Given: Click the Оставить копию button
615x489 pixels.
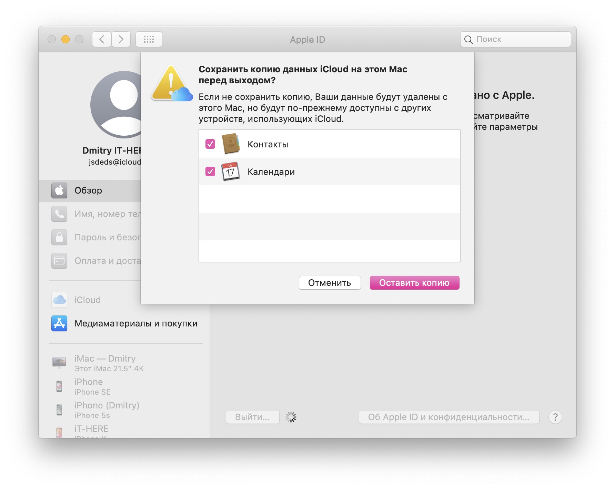Looking at the screenshot, I should click(414, 283).
